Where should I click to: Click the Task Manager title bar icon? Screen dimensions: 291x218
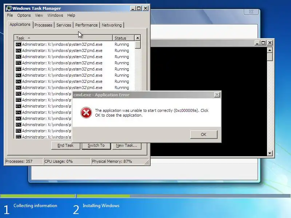[x=8, y=8]
